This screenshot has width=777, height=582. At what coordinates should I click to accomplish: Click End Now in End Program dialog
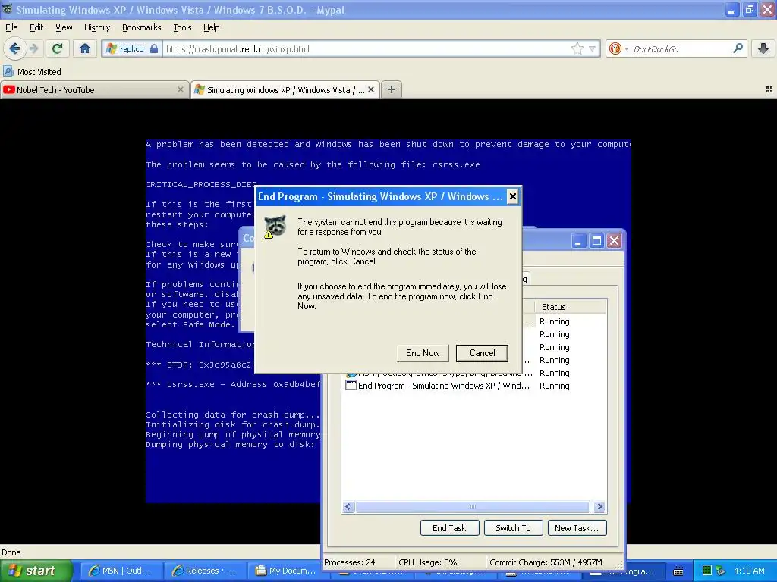pyautogui.click(x=423, y=353)
